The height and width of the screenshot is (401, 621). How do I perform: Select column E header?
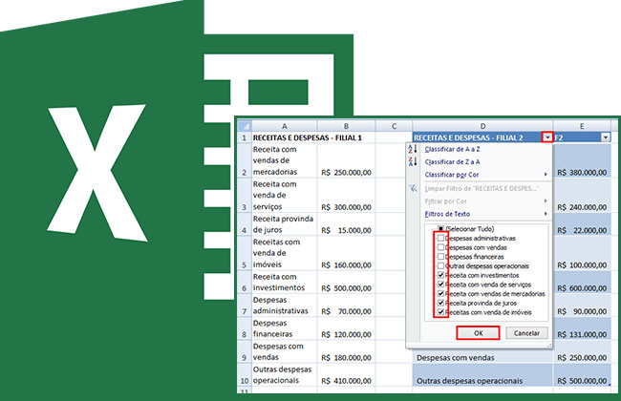tap(582, 126)
